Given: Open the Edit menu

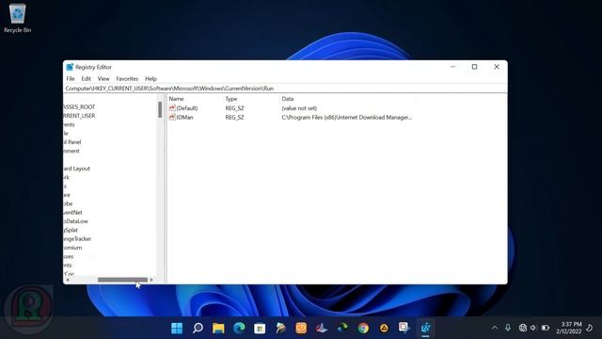Looking at the screenshot, I should tap(86, 78).
